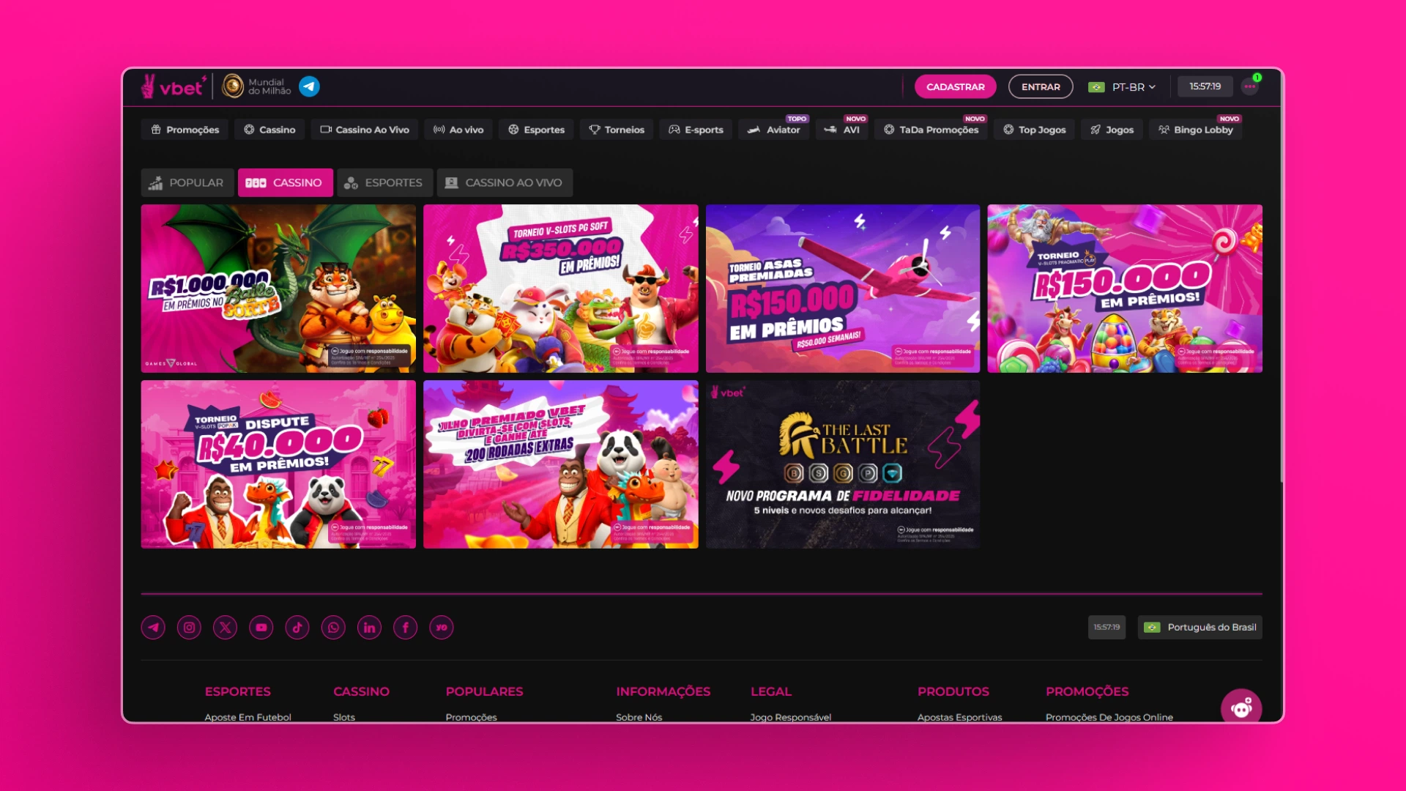Open the X (Twitter) social icon
The image size is (1406, 791).
[x=225, y=628]
